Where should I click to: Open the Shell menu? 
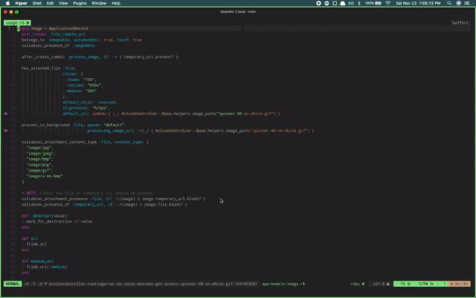36,3
